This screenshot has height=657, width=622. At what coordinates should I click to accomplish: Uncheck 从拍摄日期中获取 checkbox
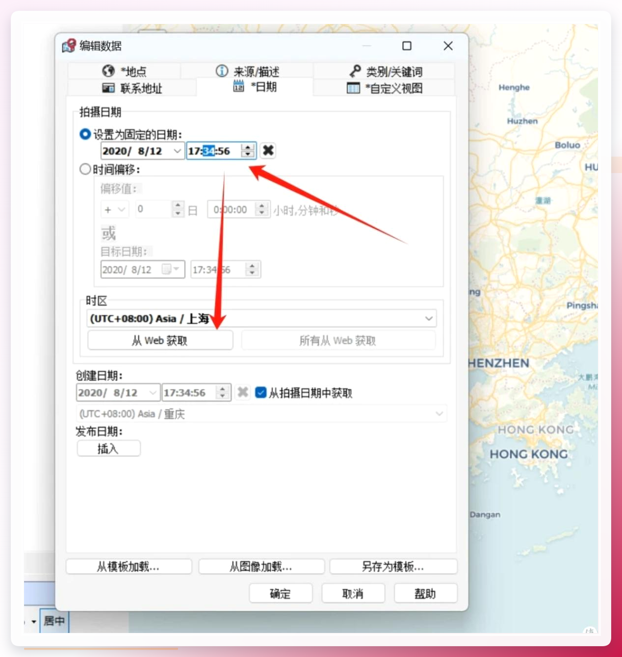click(260, 392)
